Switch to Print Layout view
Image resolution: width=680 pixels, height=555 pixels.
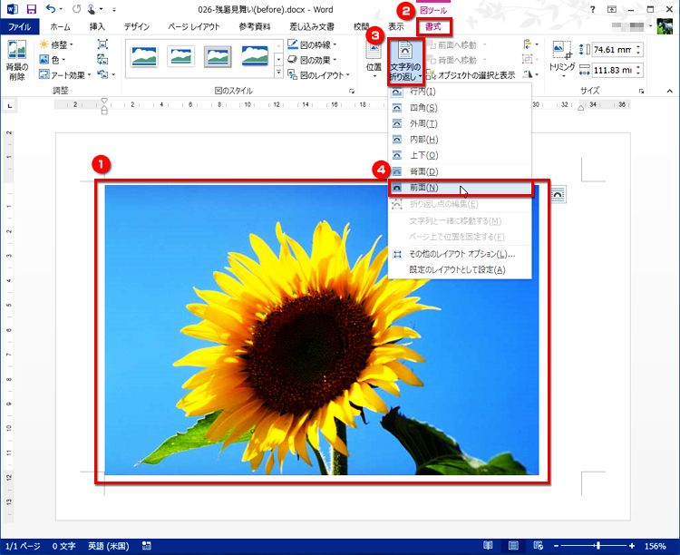[513, 545]
